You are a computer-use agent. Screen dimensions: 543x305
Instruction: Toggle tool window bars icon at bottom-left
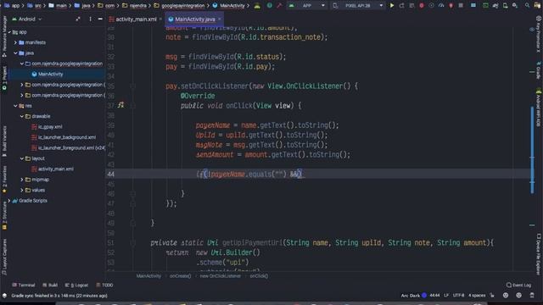4,296
